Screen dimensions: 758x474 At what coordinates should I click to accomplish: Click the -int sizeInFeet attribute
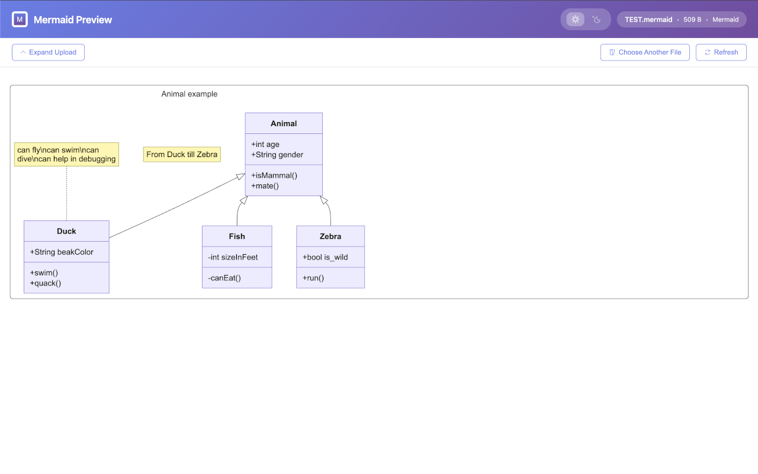point(233,257)
